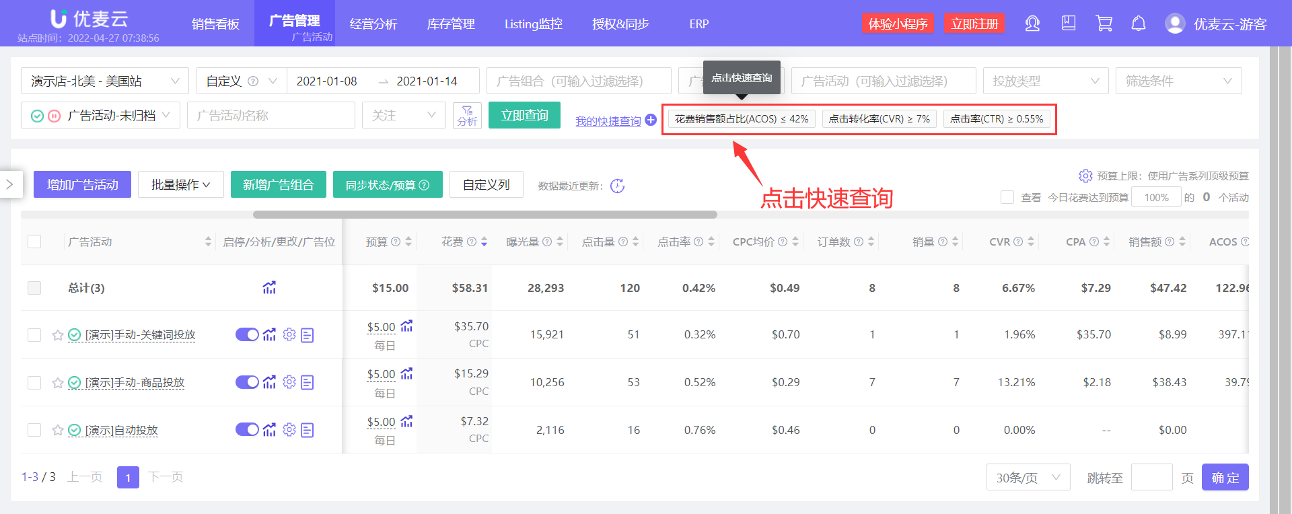Open the 筛选条件 dropdown
The height and width of the screenshot is (514, 1292).
1179,81
